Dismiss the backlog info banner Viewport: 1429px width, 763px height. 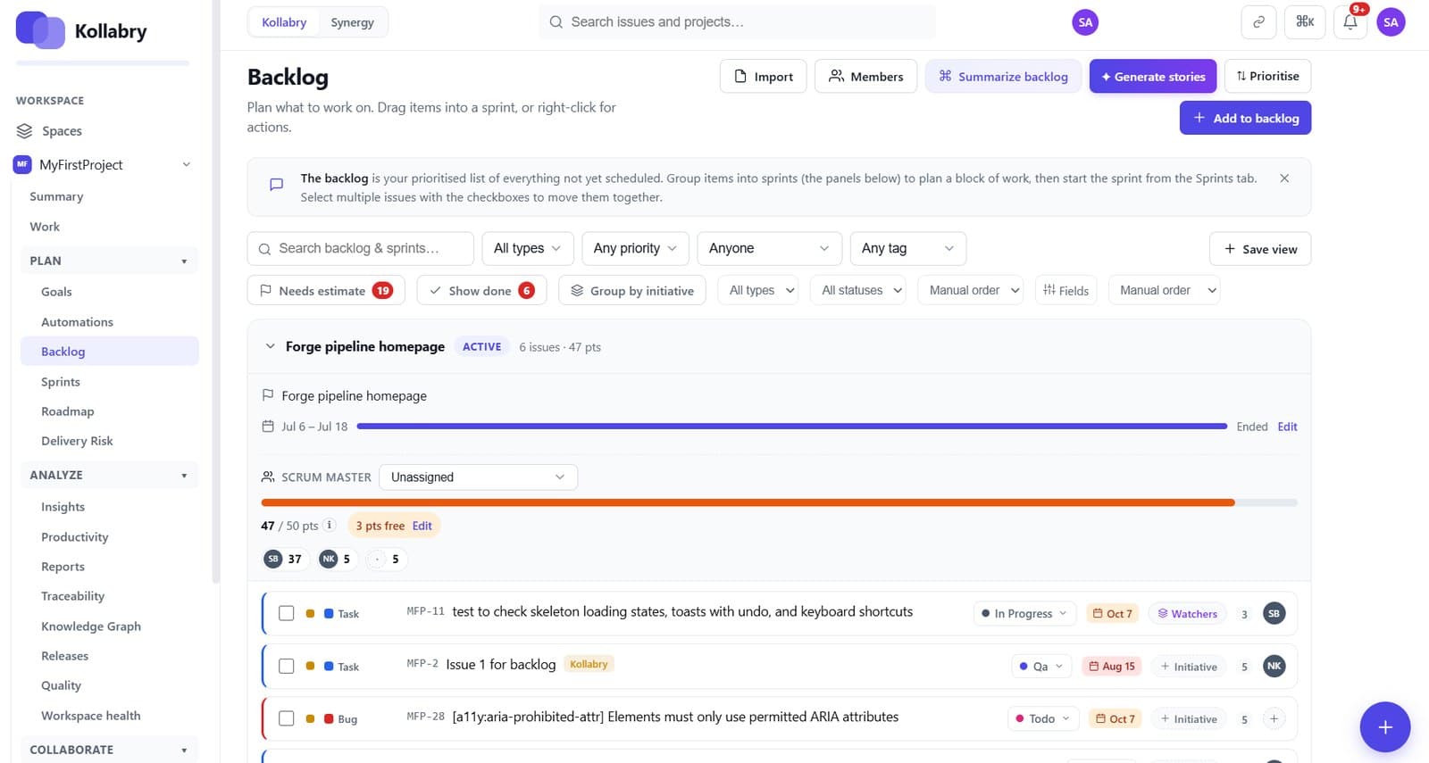(x=1284, y=178)
